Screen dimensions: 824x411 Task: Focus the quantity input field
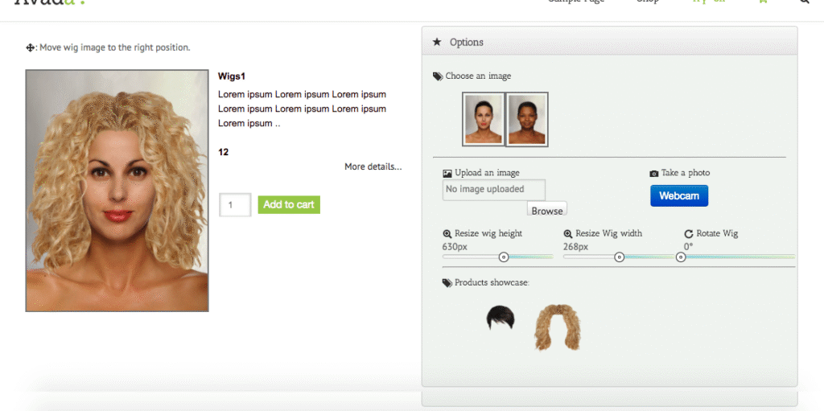(235, 205)
